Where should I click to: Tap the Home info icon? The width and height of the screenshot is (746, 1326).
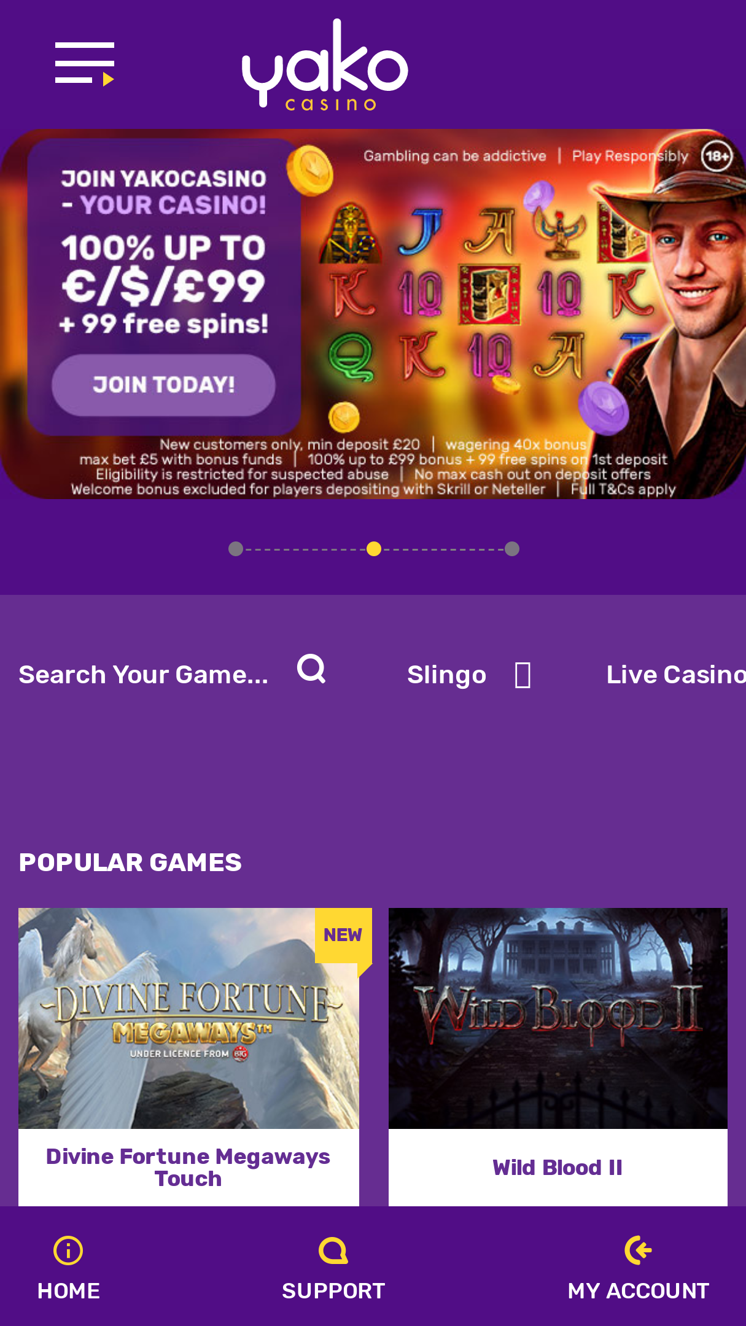click(x=68, y=1250)
